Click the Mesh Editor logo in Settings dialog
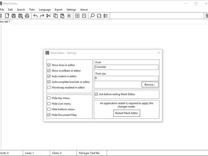This screenshot has height=156, width=208. point(47,53)
